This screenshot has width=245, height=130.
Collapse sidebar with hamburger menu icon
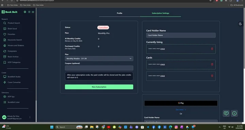(33, 12)
